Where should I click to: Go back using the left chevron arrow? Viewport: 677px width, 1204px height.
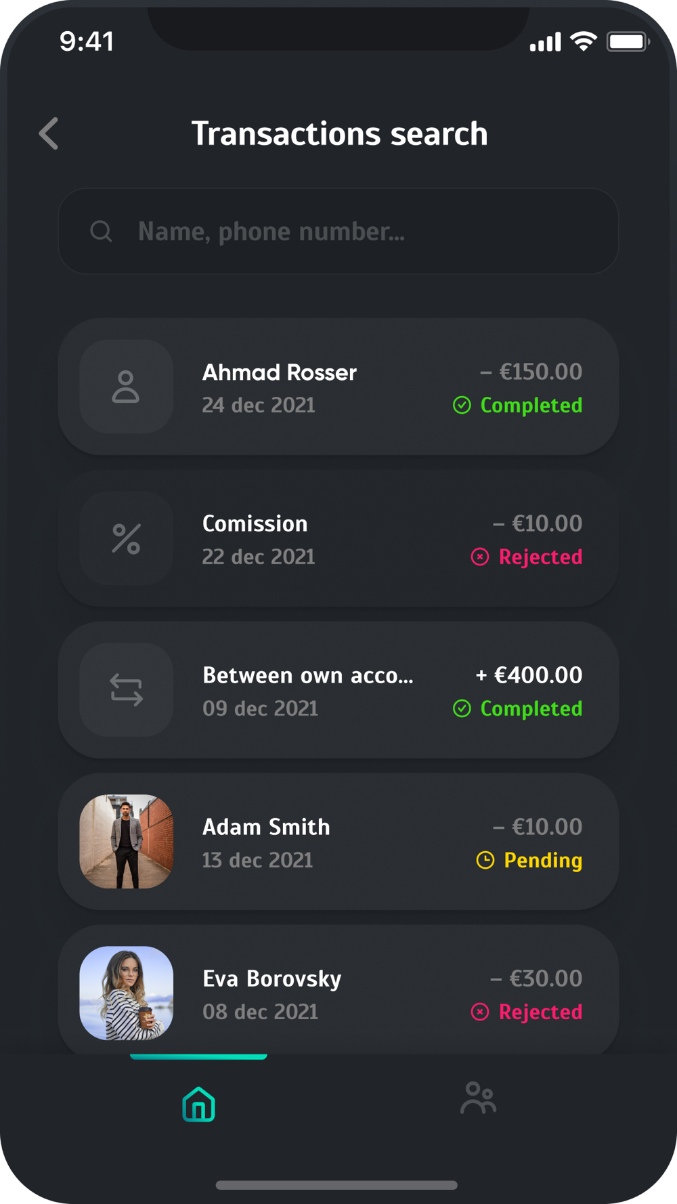pyautogui.click(x=49, y=133)
